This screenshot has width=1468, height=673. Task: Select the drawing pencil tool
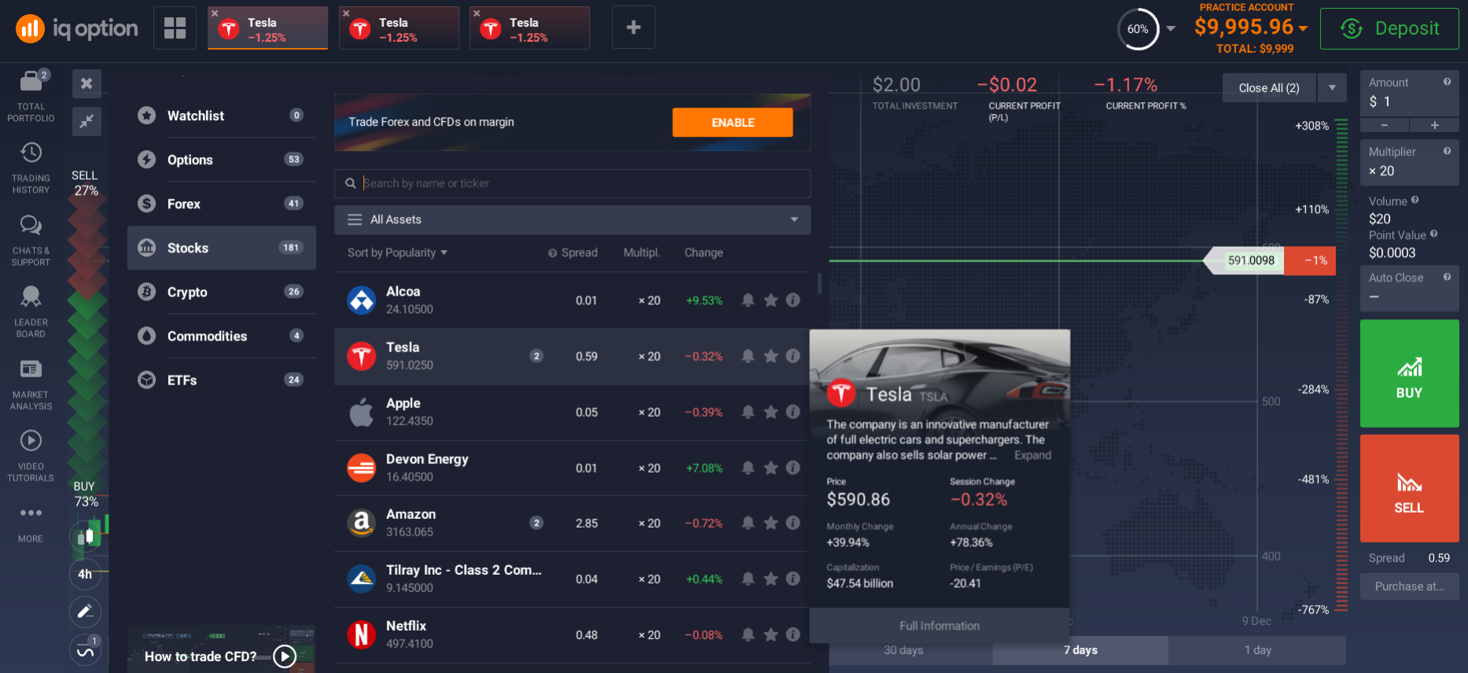point(85,612)
